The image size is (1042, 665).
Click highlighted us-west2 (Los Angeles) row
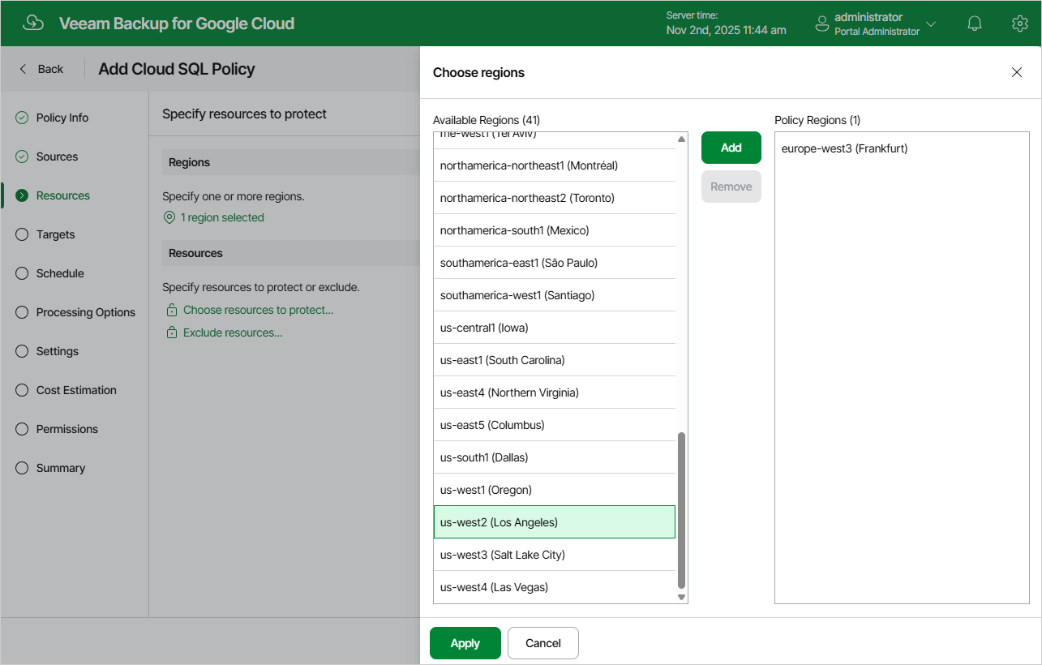555,522
